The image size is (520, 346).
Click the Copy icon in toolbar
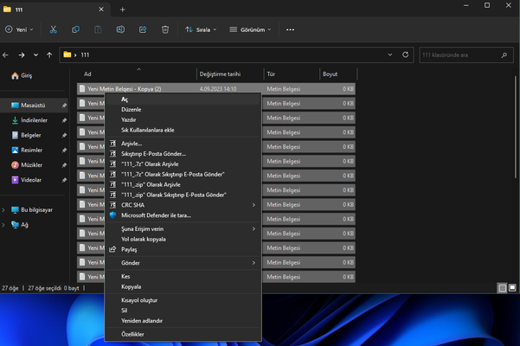(75, 29)
